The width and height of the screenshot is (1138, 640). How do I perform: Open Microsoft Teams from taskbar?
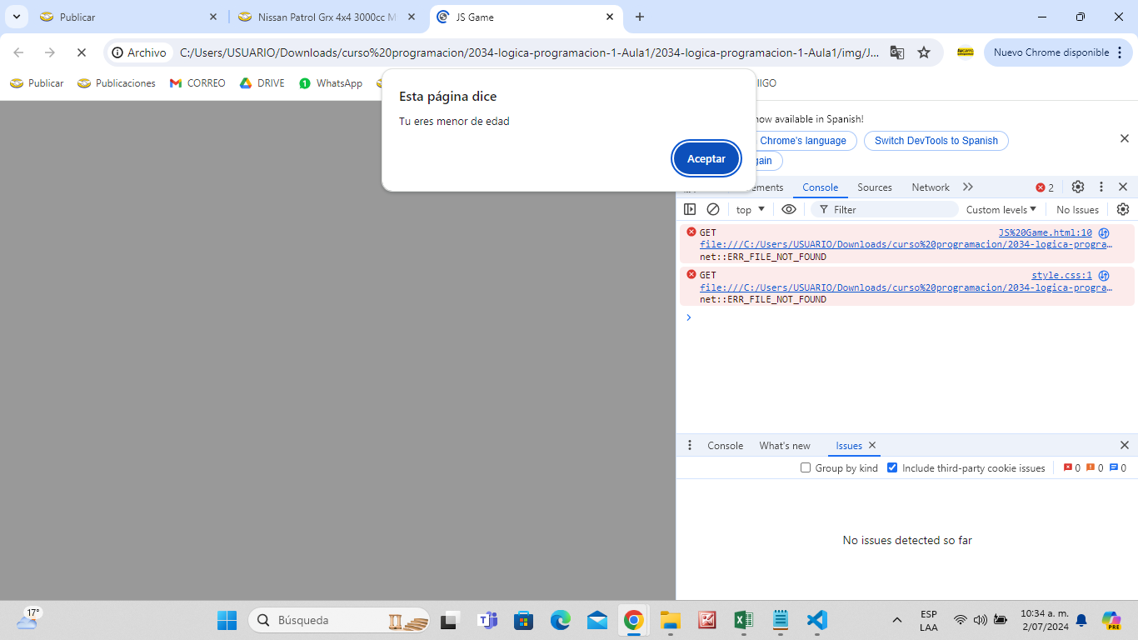click(487, 620)
